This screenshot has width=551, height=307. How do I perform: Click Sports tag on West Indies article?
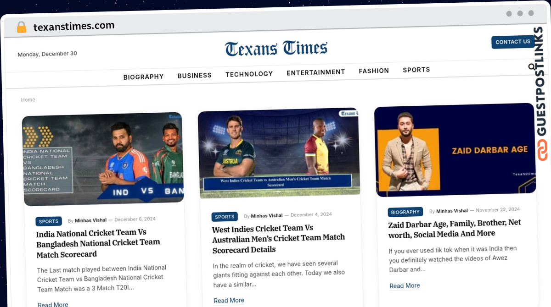tap(225, 217)
